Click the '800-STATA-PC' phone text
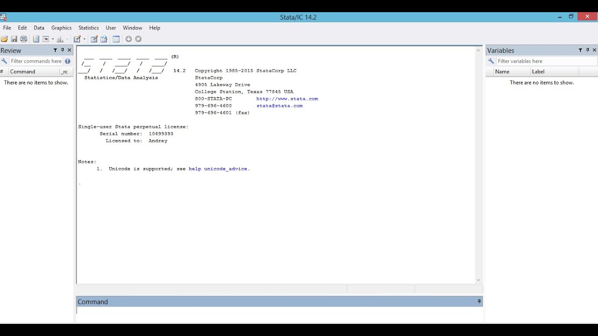This screenshot has width=598, height=336. click(214, 99)
